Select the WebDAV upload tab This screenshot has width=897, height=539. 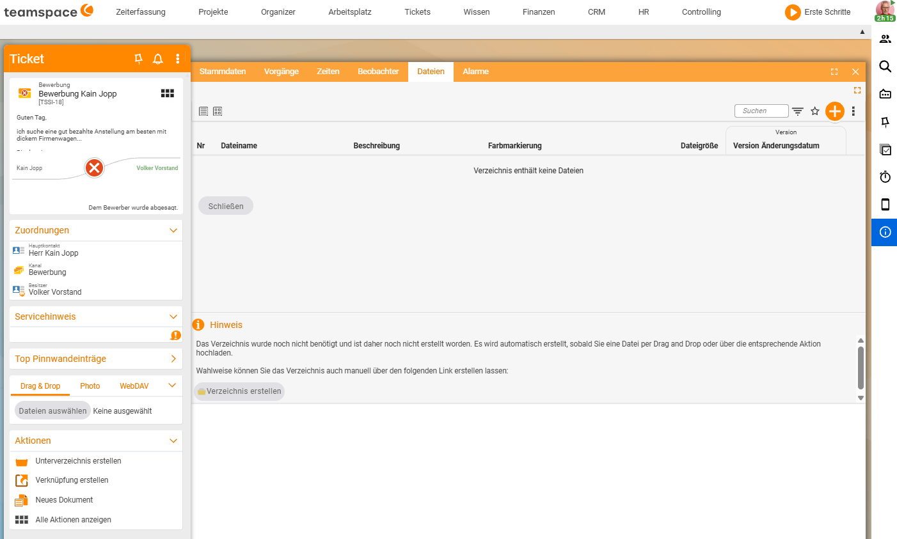(134, 386)
